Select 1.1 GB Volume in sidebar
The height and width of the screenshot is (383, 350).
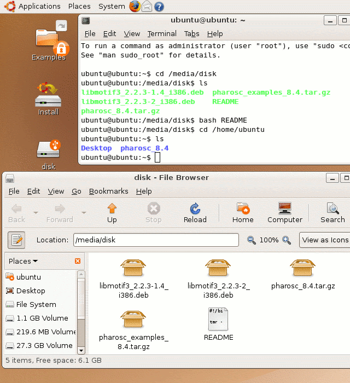click(41, 318)
